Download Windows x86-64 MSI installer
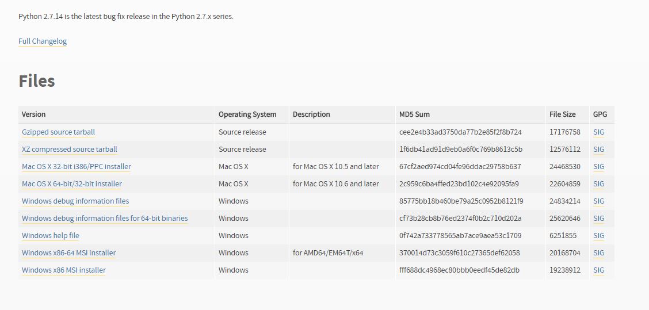The height and width of the screenshot is (310, 649). (68, 253)
